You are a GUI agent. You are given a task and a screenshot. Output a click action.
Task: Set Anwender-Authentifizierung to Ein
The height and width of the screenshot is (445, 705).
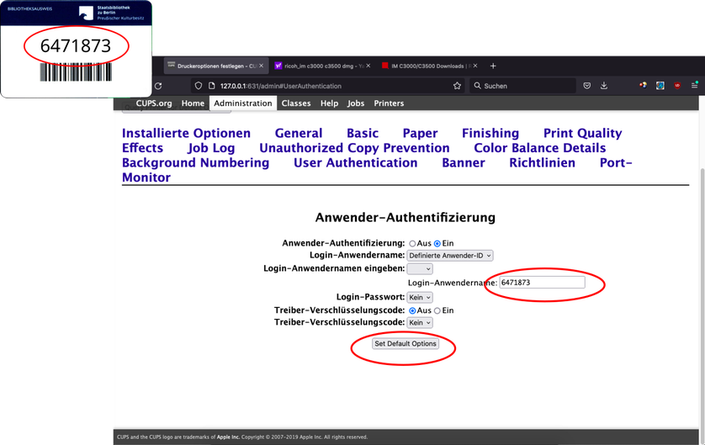tap(437, 244)
